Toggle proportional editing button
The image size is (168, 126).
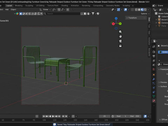pos(68,10)
